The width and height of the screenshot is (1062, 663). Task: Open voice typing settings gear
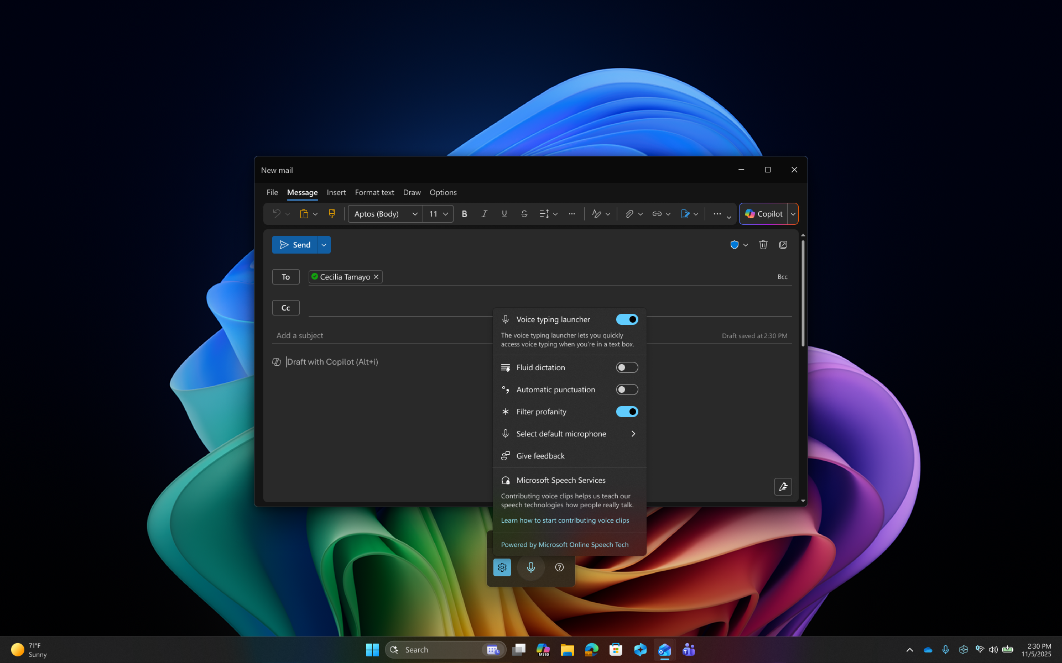(x=502, y=567)
